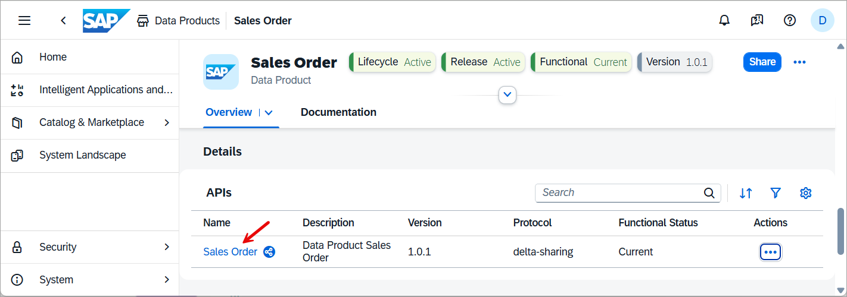Open the help question mark icon

(x=790, y=21)
